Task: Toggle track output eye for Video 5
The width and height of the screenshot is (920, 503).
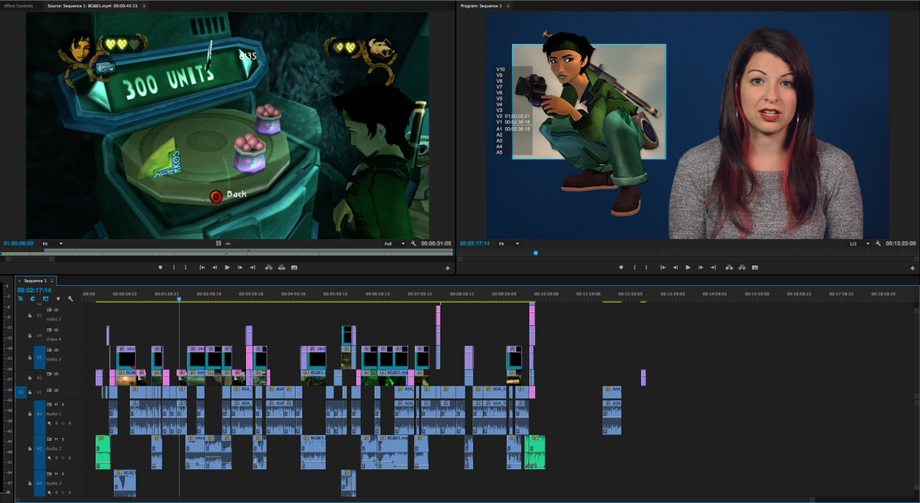Action: tap(57, 309)
